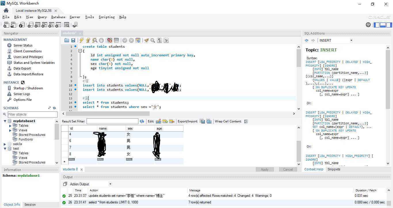Create a new view icon
This screenshot has width=393, height=208.
44,25
